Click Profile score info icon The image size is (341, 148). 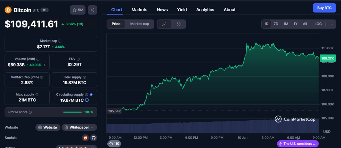tap(30, 112)
